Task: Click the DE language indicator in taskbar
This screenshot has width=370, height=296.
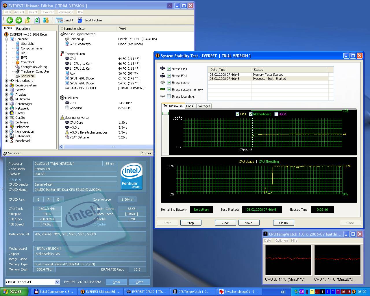Action: (283, 292)
